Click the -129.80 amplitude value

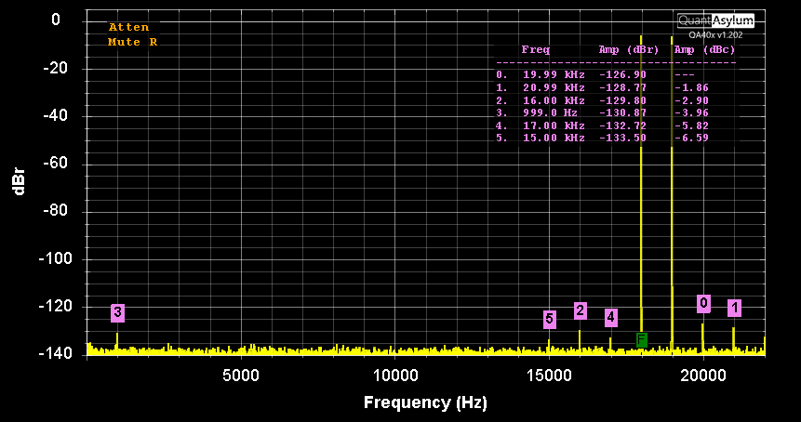[x=622, y=100]
